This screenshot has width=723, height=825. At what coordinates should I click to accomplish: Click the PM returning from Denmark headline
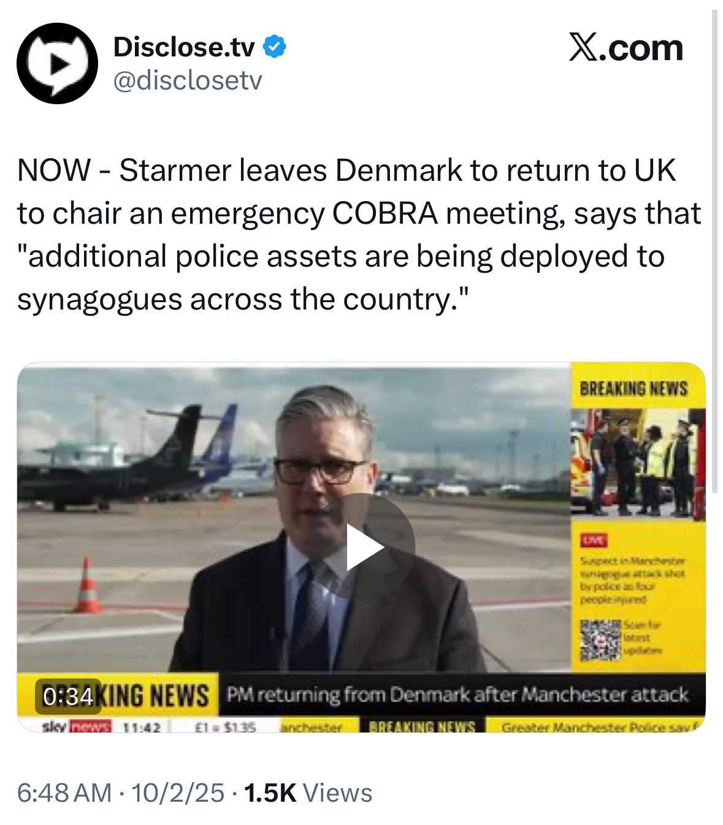click(457, 694)
